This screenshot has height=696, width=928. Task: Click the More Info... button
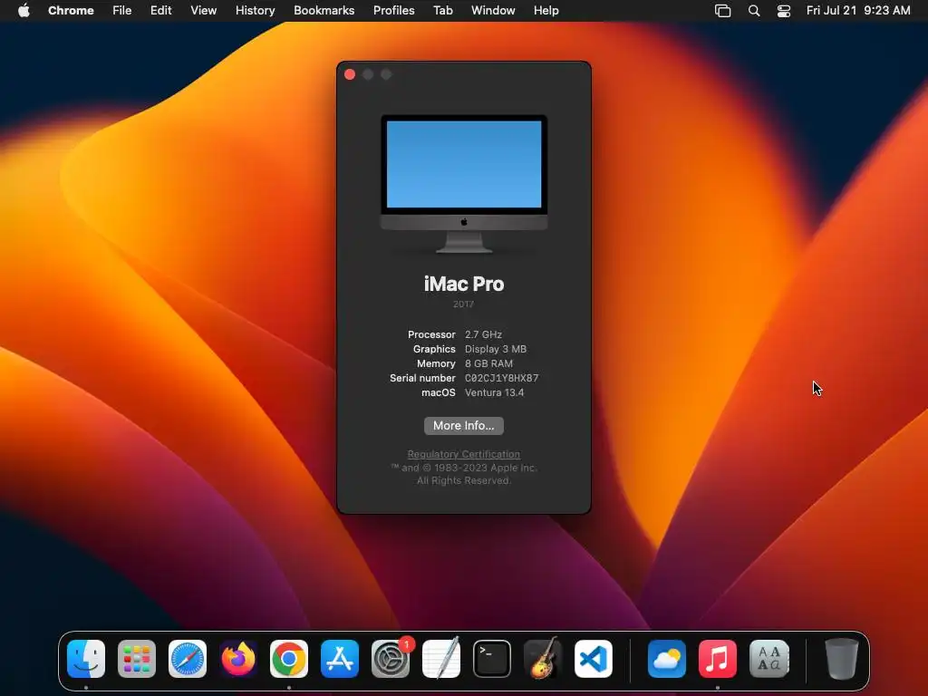[464, 426]
